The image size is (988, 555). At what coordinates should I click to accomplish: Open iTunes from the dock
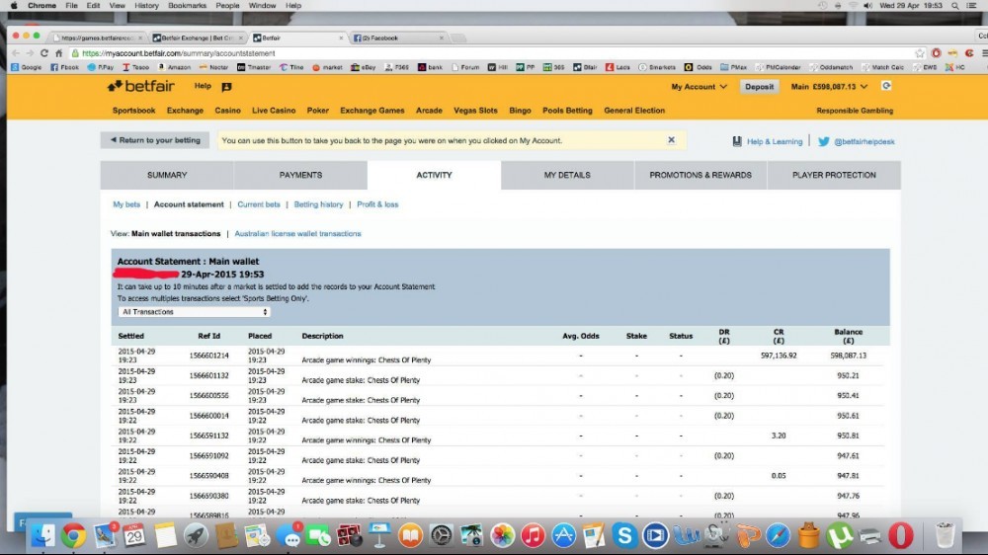click(534, 535)
